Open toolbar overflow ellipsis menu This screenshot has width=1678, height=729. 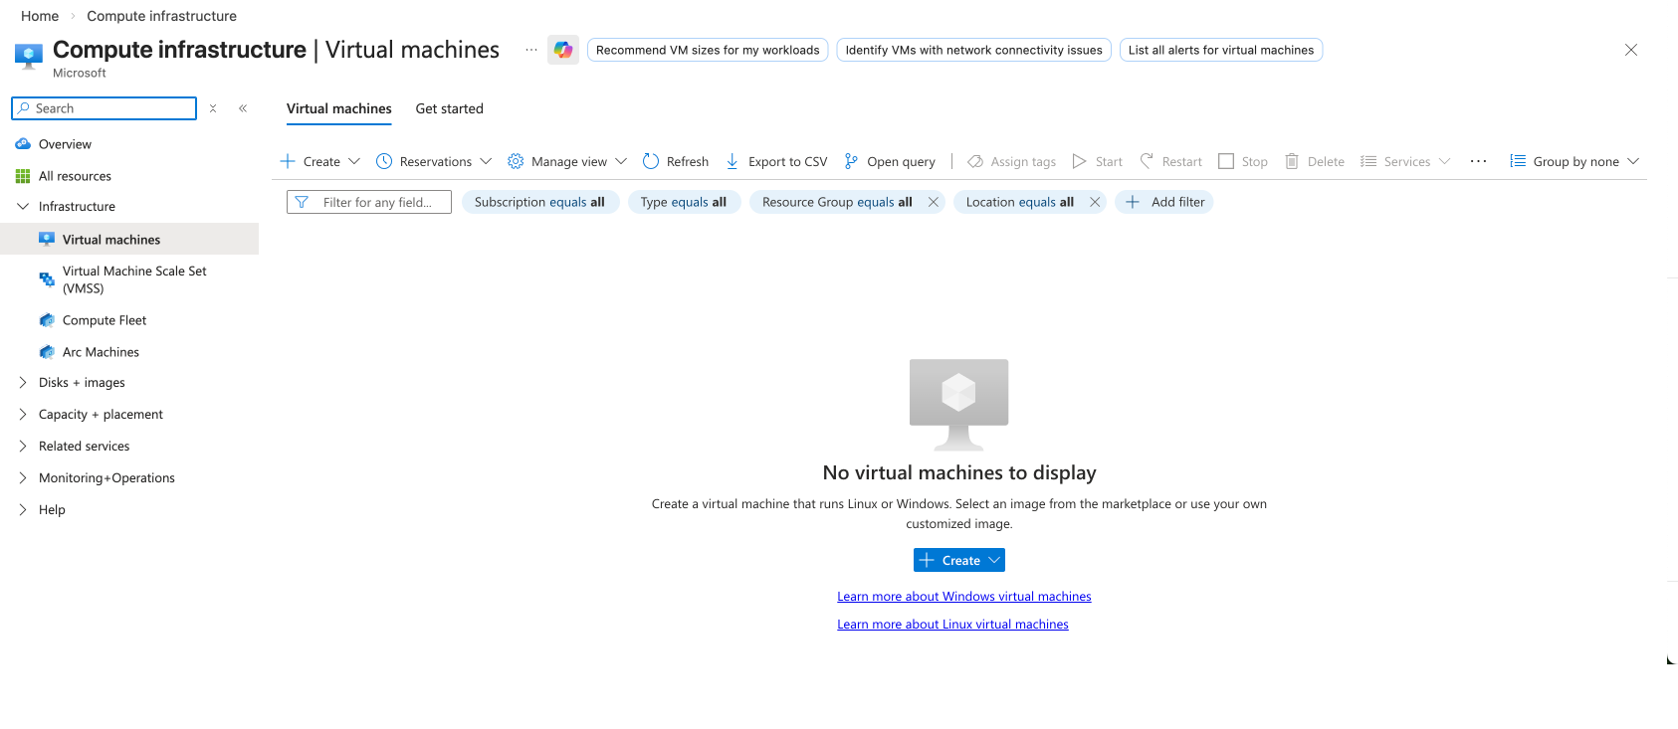[1479, 161]
